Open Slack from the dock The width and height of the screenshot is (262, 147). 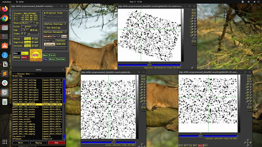[x=5, y=83]
